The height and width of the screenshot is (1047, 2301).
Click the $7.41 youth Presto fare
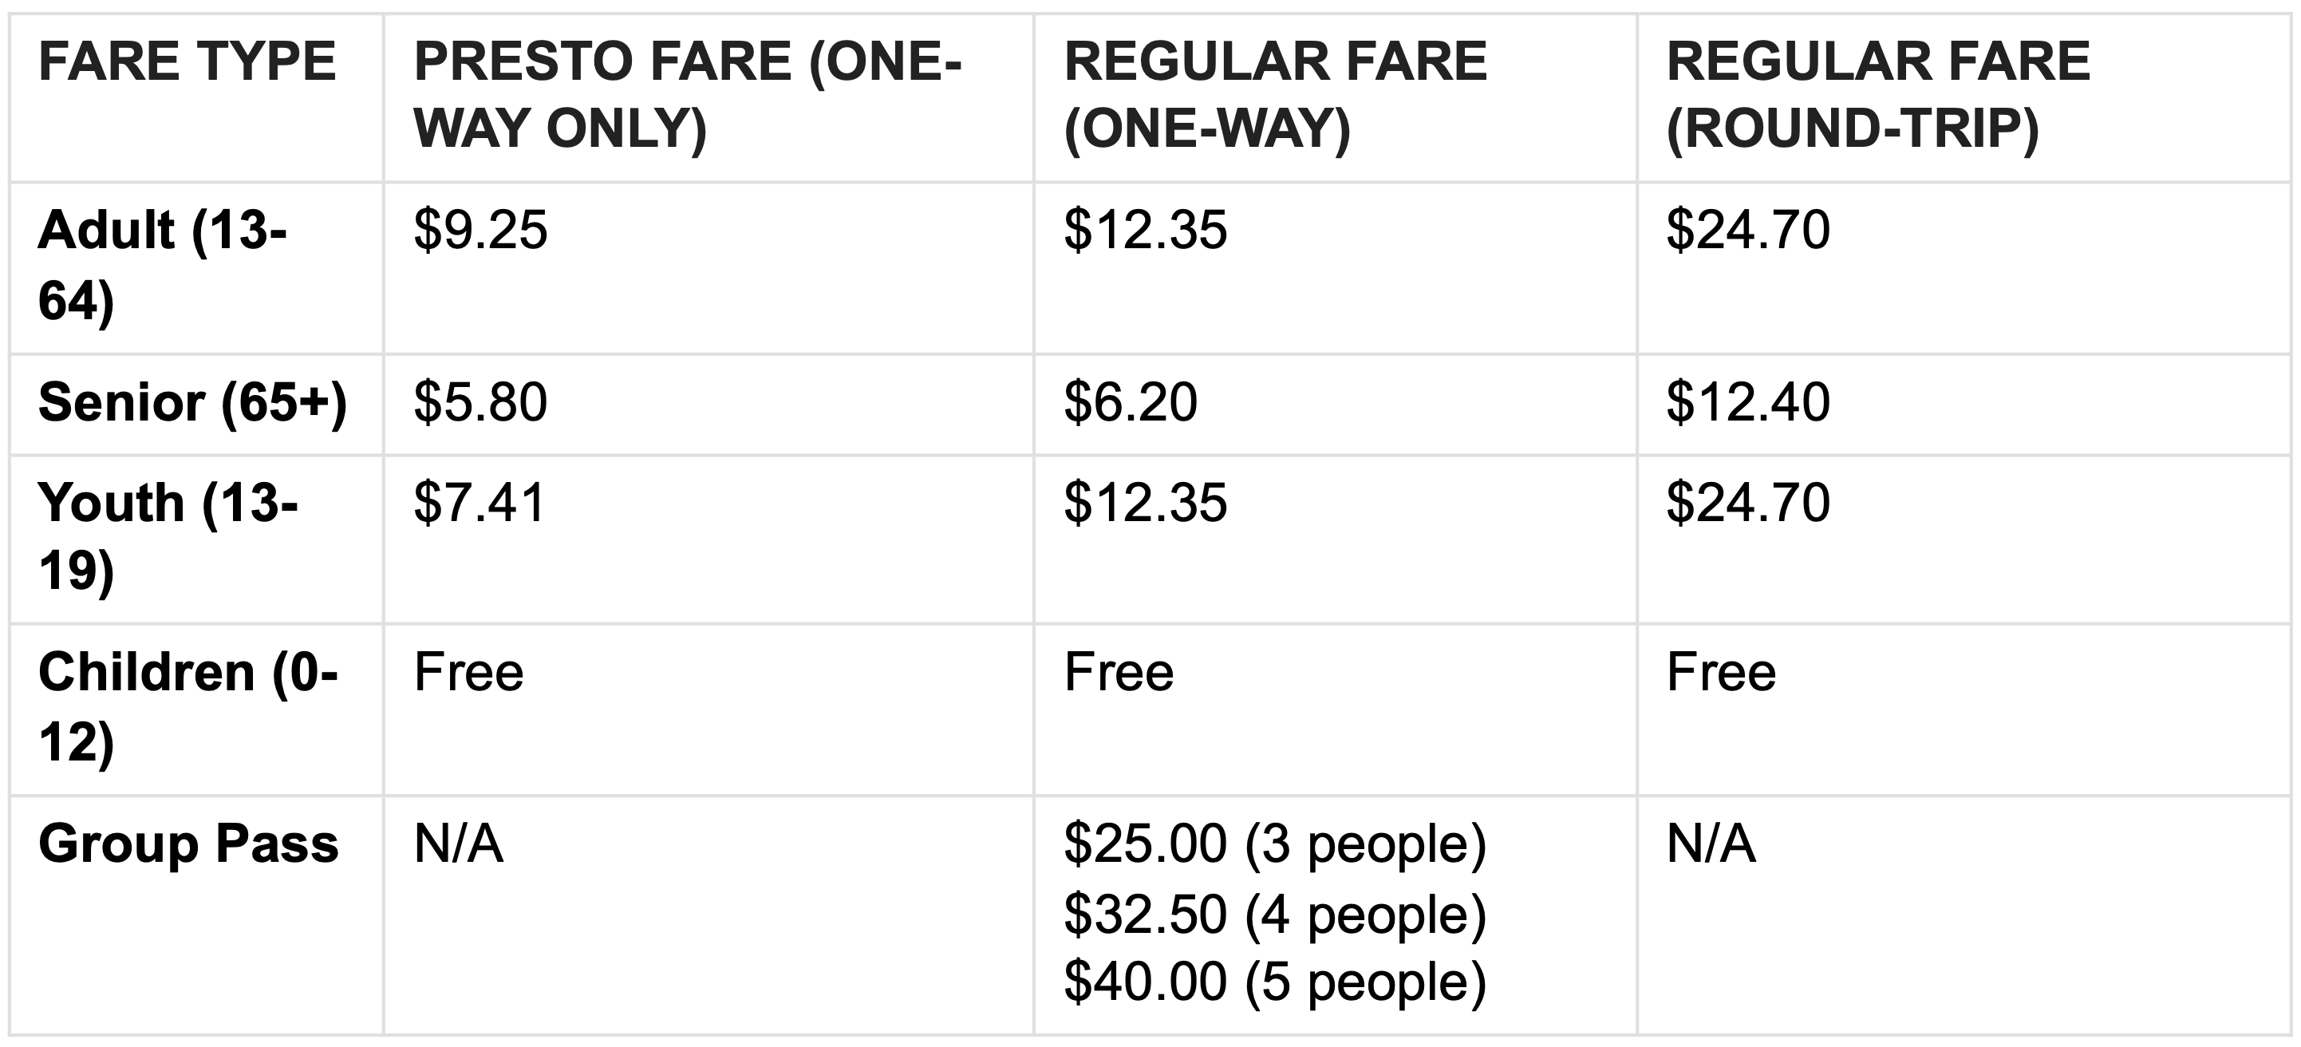[479, 502]
